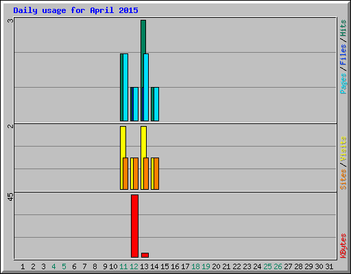
Task: Click the y-axis value '2'
Action: click(x=10, y=126)
